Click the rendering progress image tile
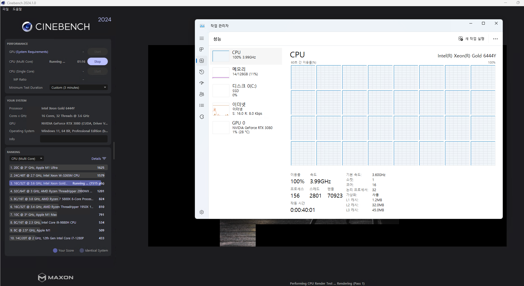The width and height of the screenshot is (524, 286). click(238, 233)
